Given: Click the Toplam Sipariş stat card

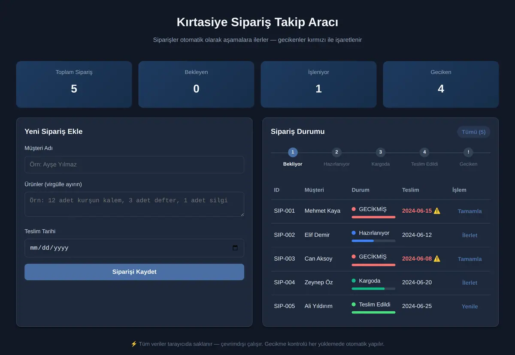Looking at the screenshot, I should 74,84.
